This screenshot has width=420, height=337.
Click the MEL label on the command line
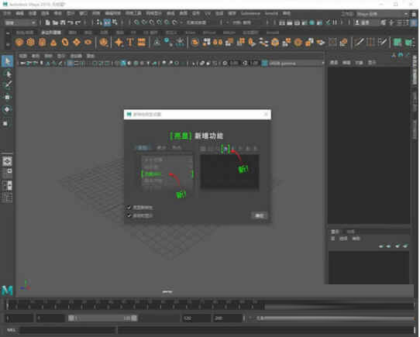11,330
